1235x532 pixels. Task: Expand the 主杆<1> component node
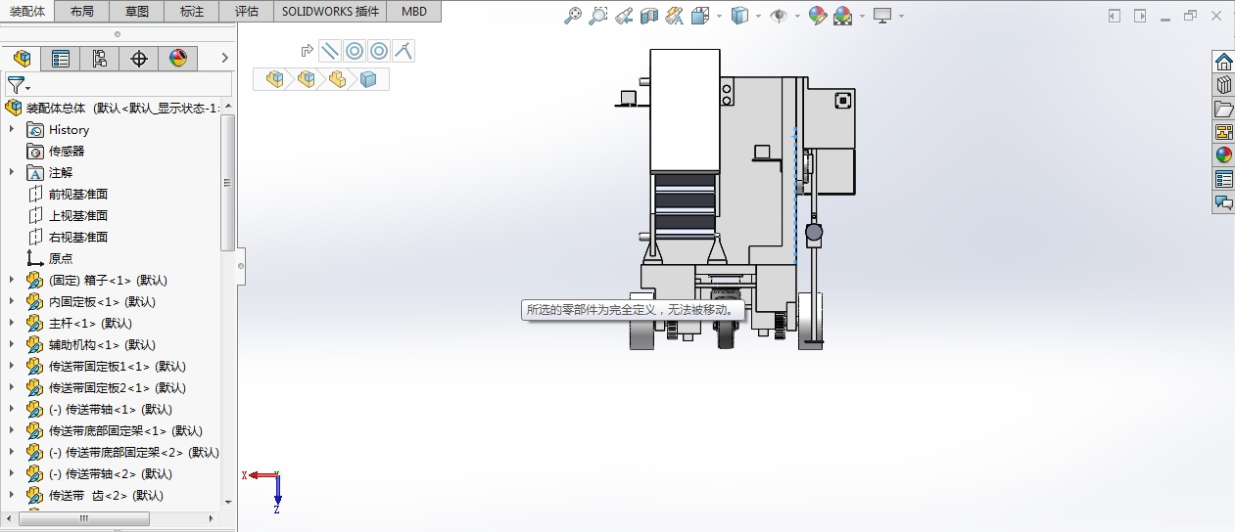pos(12,323)
